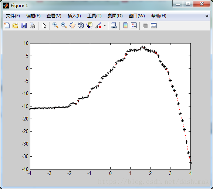Click the y-axis label -40
Image resolution: width=213 pixels, height=189 pixels.
click(25, 169)
